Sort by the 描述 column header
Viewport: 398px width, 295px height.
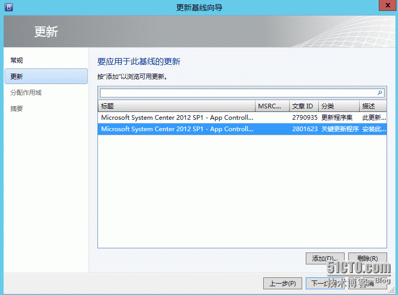[x=373, y=106]
